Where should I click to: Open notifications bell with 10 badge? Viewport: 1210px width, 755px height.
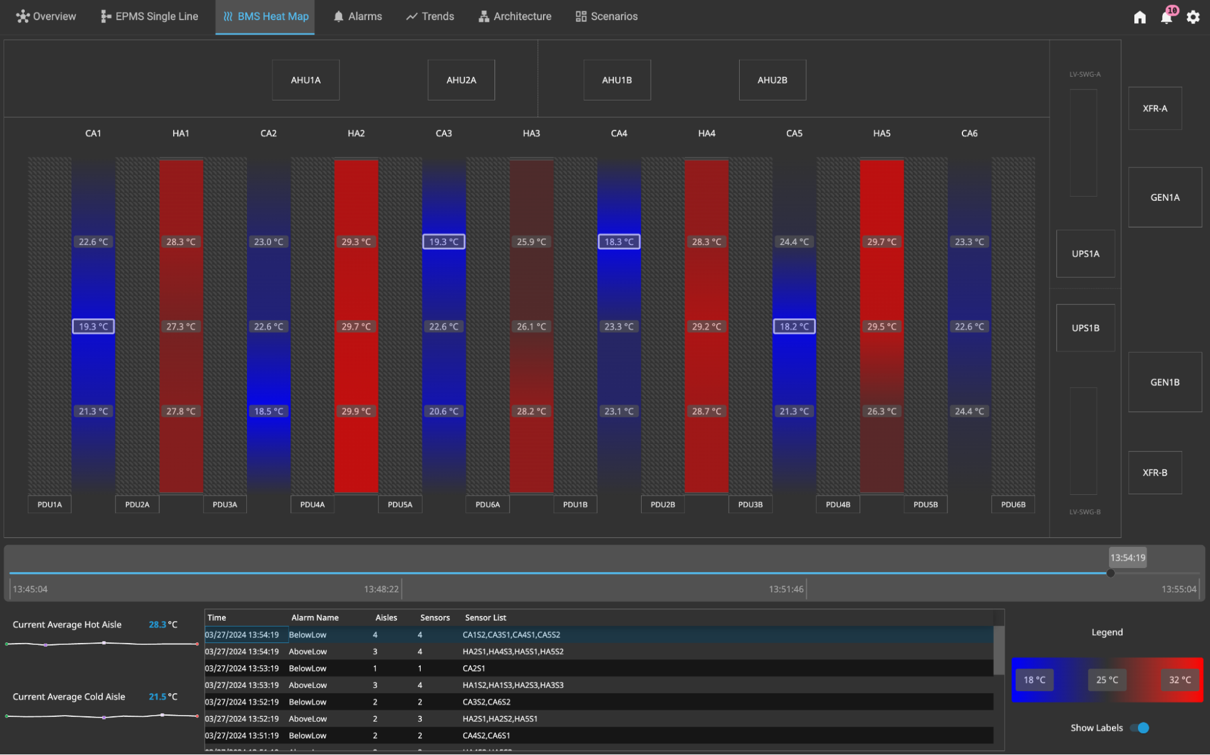[x=1167, y=16]
